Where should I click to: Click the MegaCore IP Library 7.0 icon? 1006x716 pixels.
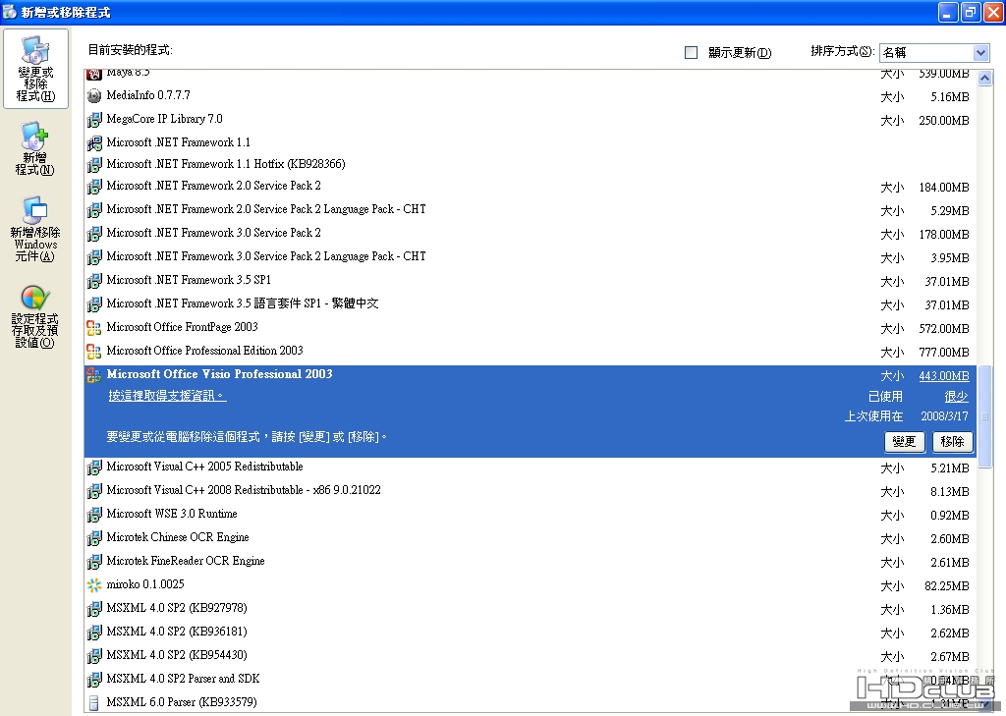click(94, 120)
